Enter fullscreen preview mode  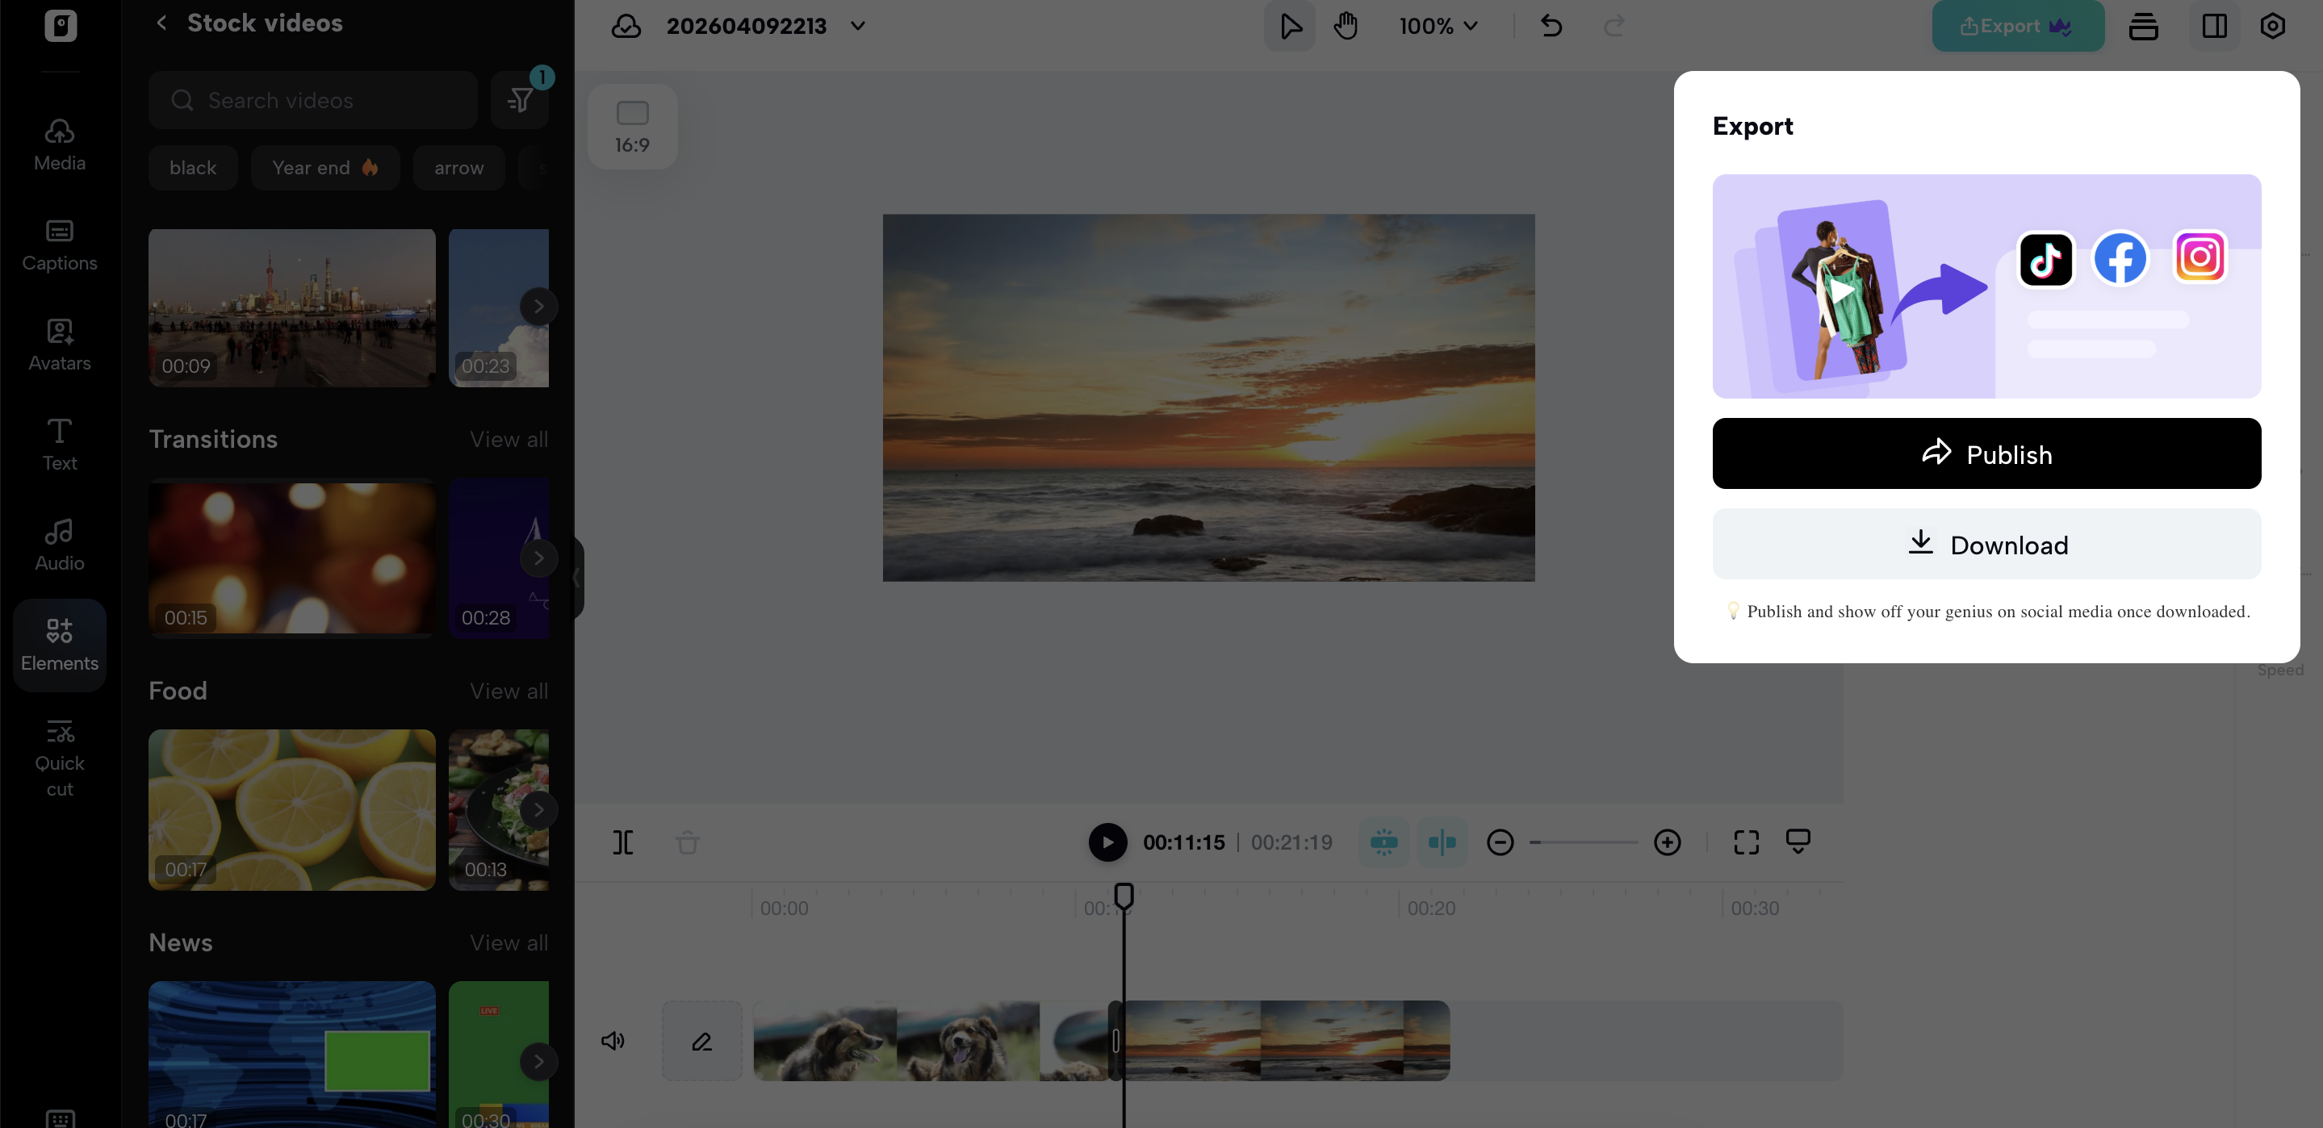1746,842
